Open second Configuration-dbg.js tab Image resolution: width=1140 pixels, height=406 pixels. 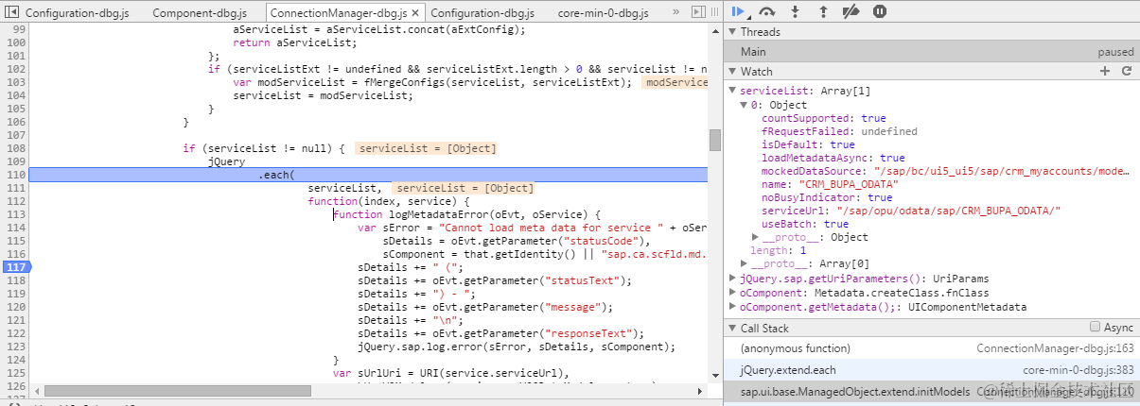[482, 13]
